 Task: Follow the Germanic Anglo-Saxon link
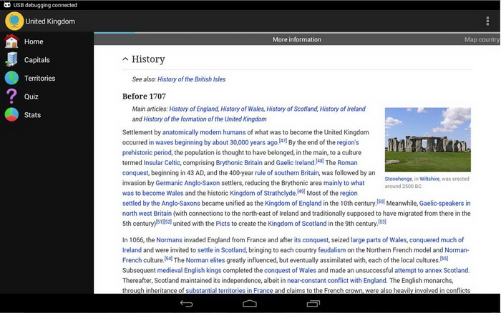188,183
